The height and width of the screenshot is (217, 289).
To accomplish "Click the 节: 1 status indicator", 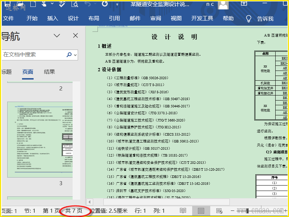I will click(x=30, y=211).
